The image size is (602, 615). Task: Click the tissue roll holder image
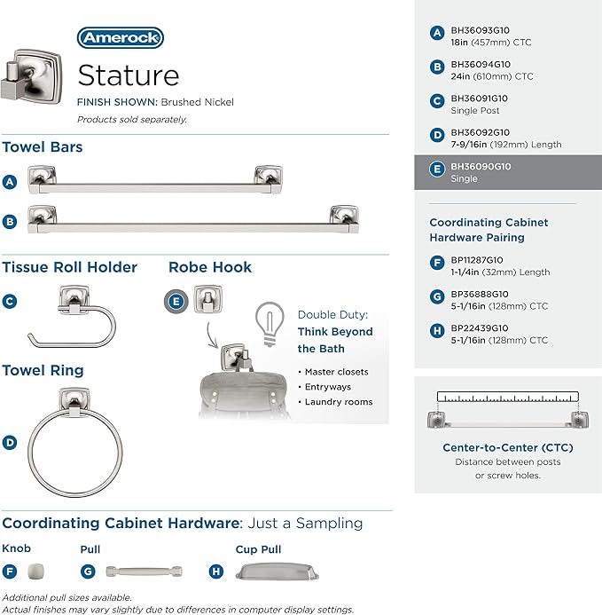(72, 317)
